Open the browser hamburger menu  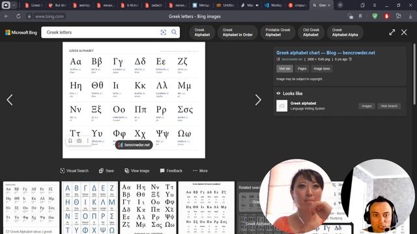(x=375, y=5)
